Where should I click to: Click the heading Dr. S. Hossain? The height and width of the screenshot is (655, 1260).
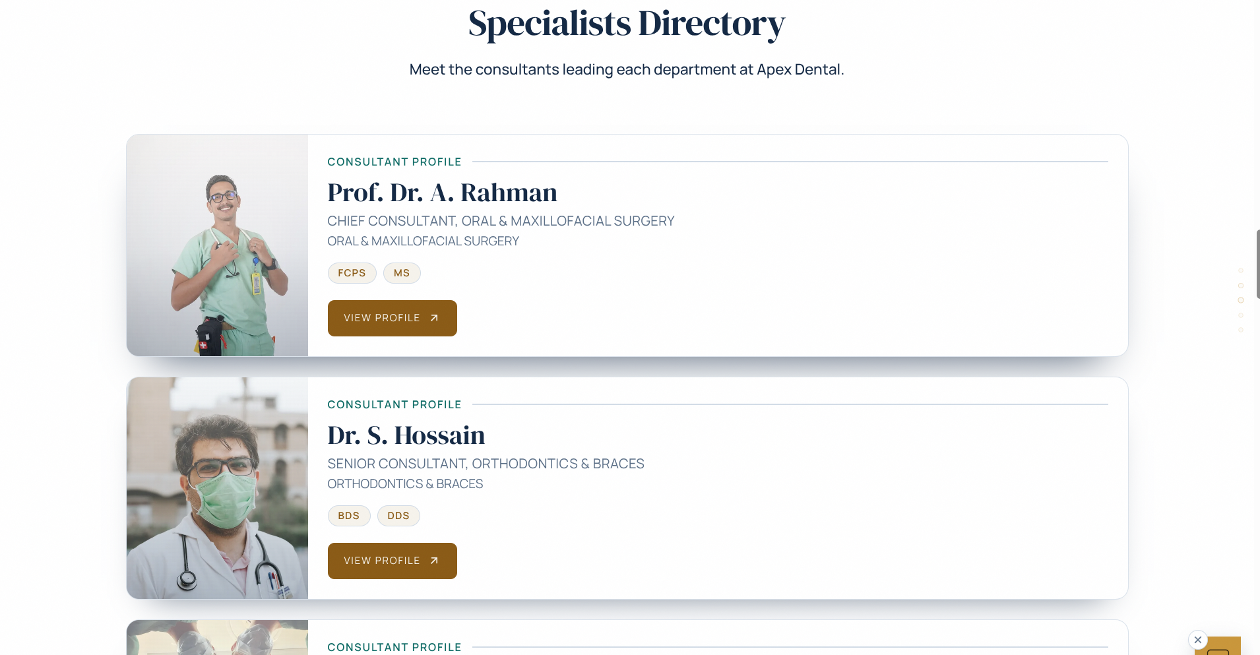(x=406, y=435)
